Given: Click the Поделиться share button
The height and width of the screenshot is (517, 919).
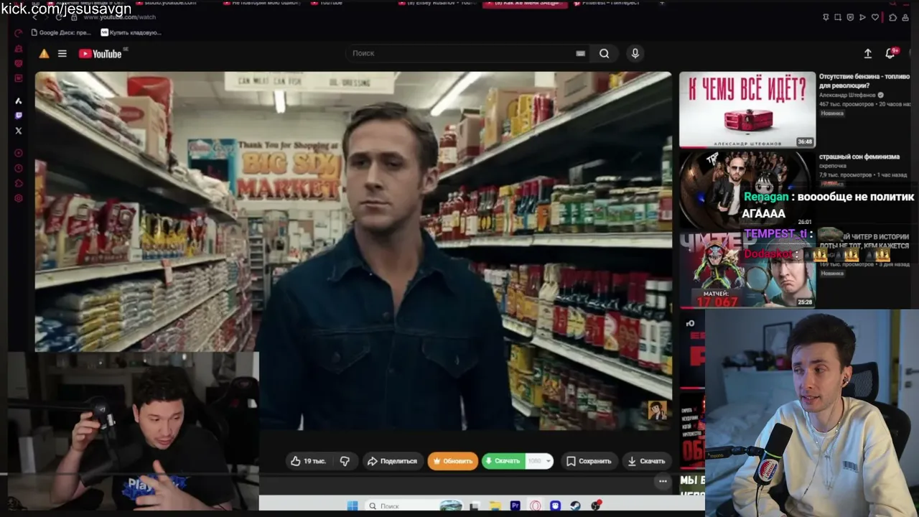Looking at the screenshot, I should pyautogui.click(x=392, y=461).
